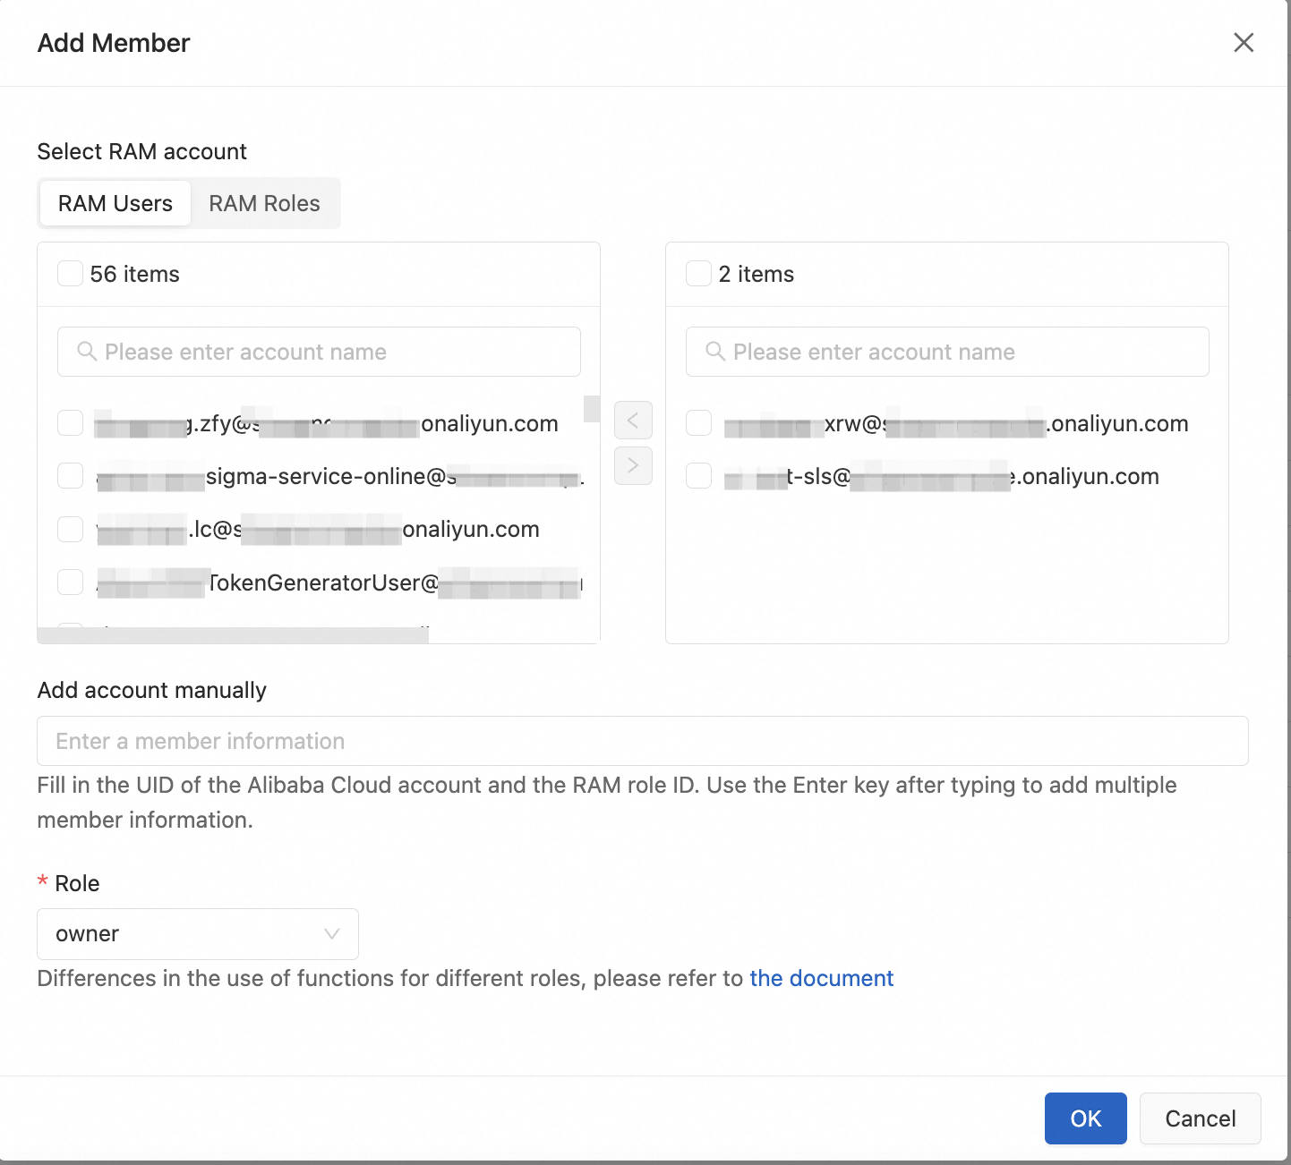Switch to the RAM Roles tab
This screenshot has width=1291, height=1165.
click(x=264, y=204)
